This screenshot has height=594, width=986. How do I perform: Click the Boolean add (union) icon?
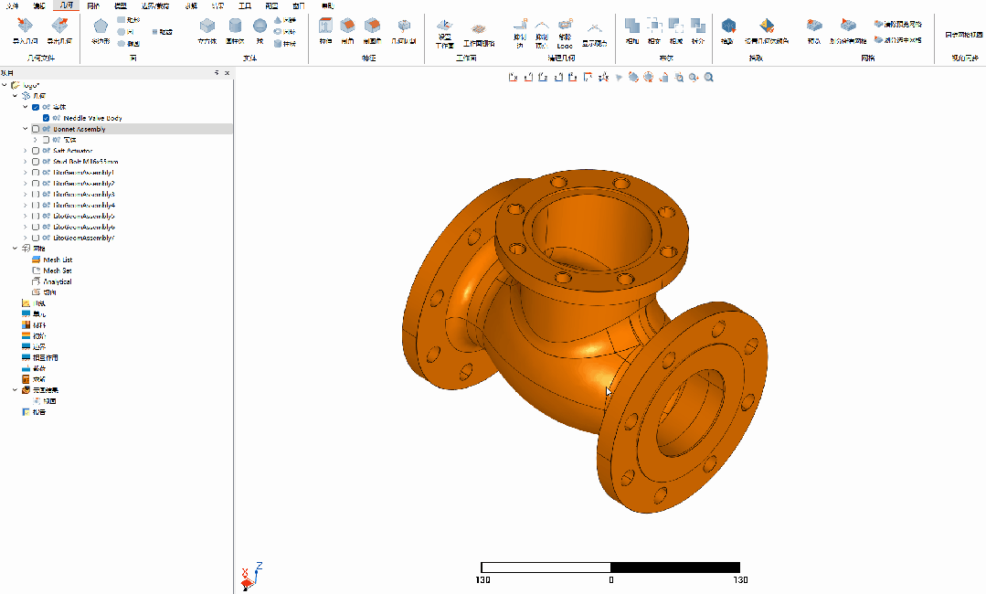click(632, 26)
